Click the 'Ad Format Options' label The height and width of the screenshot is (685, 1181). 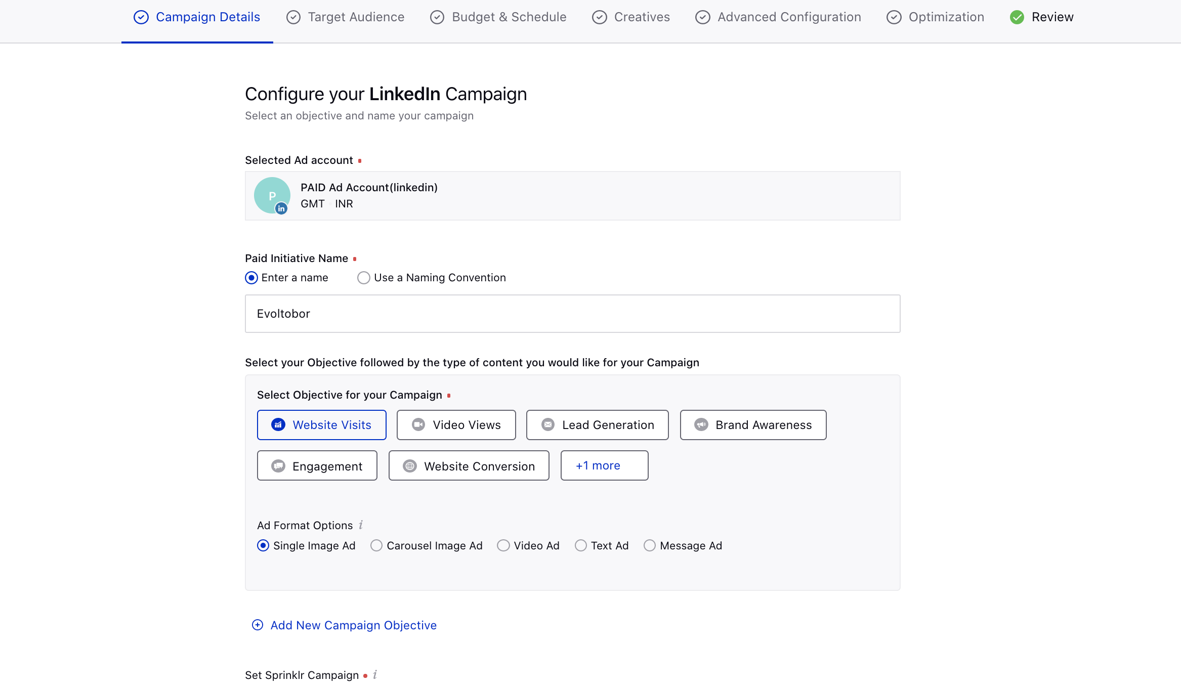point(305,525)
